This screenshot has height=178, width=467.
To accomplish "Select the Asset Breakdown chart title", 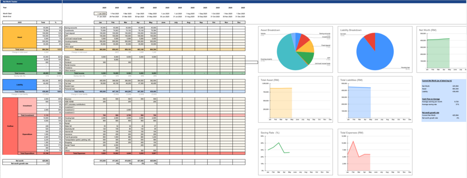I will pyautogui.click(x=270, y=30).
